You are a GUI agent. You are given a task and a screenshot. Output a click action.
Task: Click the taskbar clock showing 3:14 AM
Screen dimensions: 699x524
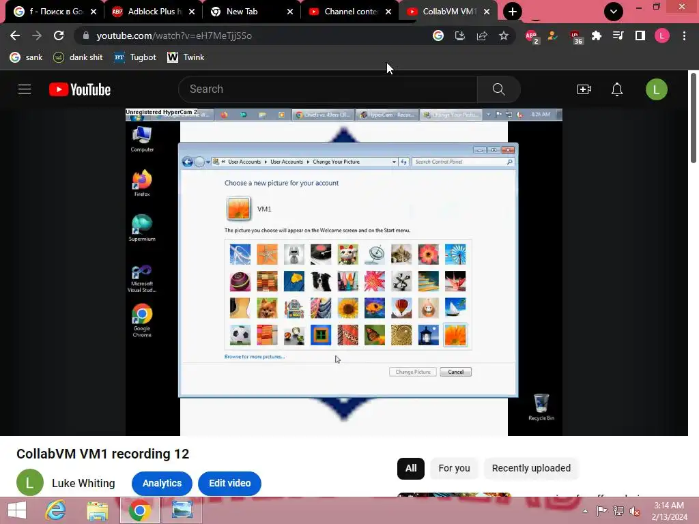669,511
